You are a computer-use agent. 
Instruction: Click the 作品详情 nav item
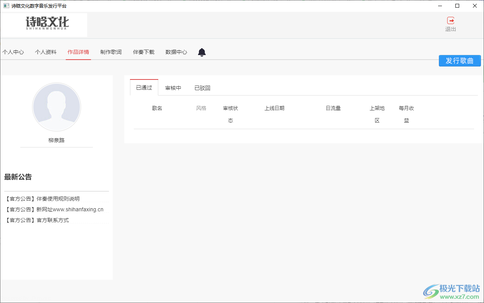point(78,52)
